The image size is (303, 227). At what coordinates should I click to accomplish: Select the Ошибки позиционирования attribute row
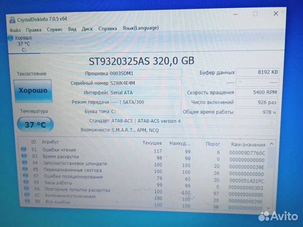[x=144, y=178]
